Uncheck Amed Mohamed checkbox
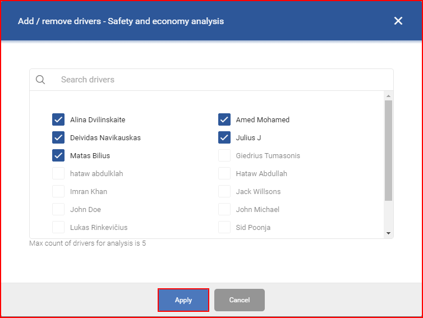Image resolution: width=423 pixels, height=318 pixels. coord(224,119)
